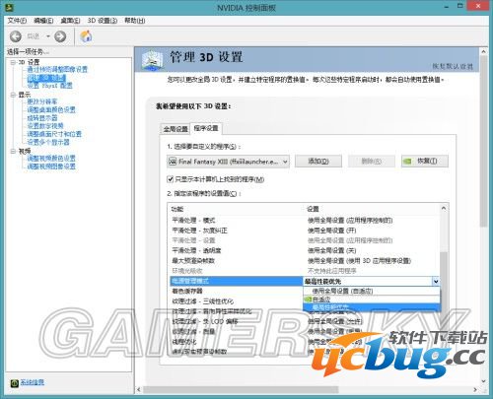Collapse the 视频 tree node
This screenshot has width=493, height=399.
click(13, 151)
